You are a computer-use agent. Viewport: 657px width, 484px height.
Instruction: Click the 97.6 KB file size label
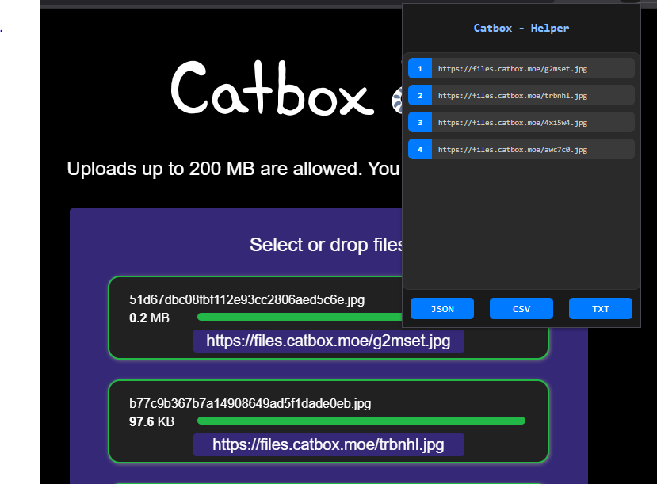[x=151, y=421]
